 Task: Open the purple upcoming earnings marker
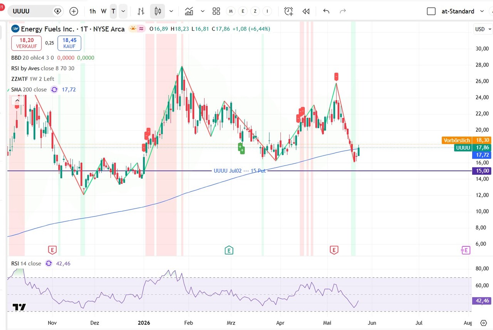[x=465, y=250]
